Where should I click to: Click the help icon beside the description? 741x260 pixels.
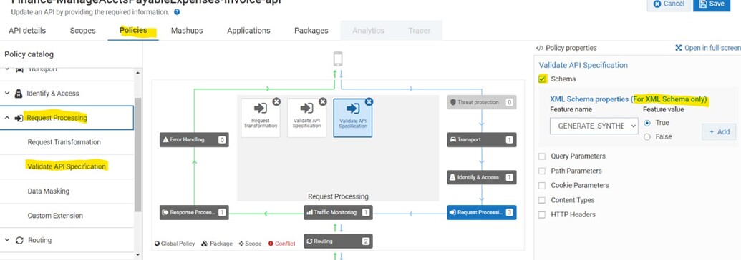tap(178, 12)
